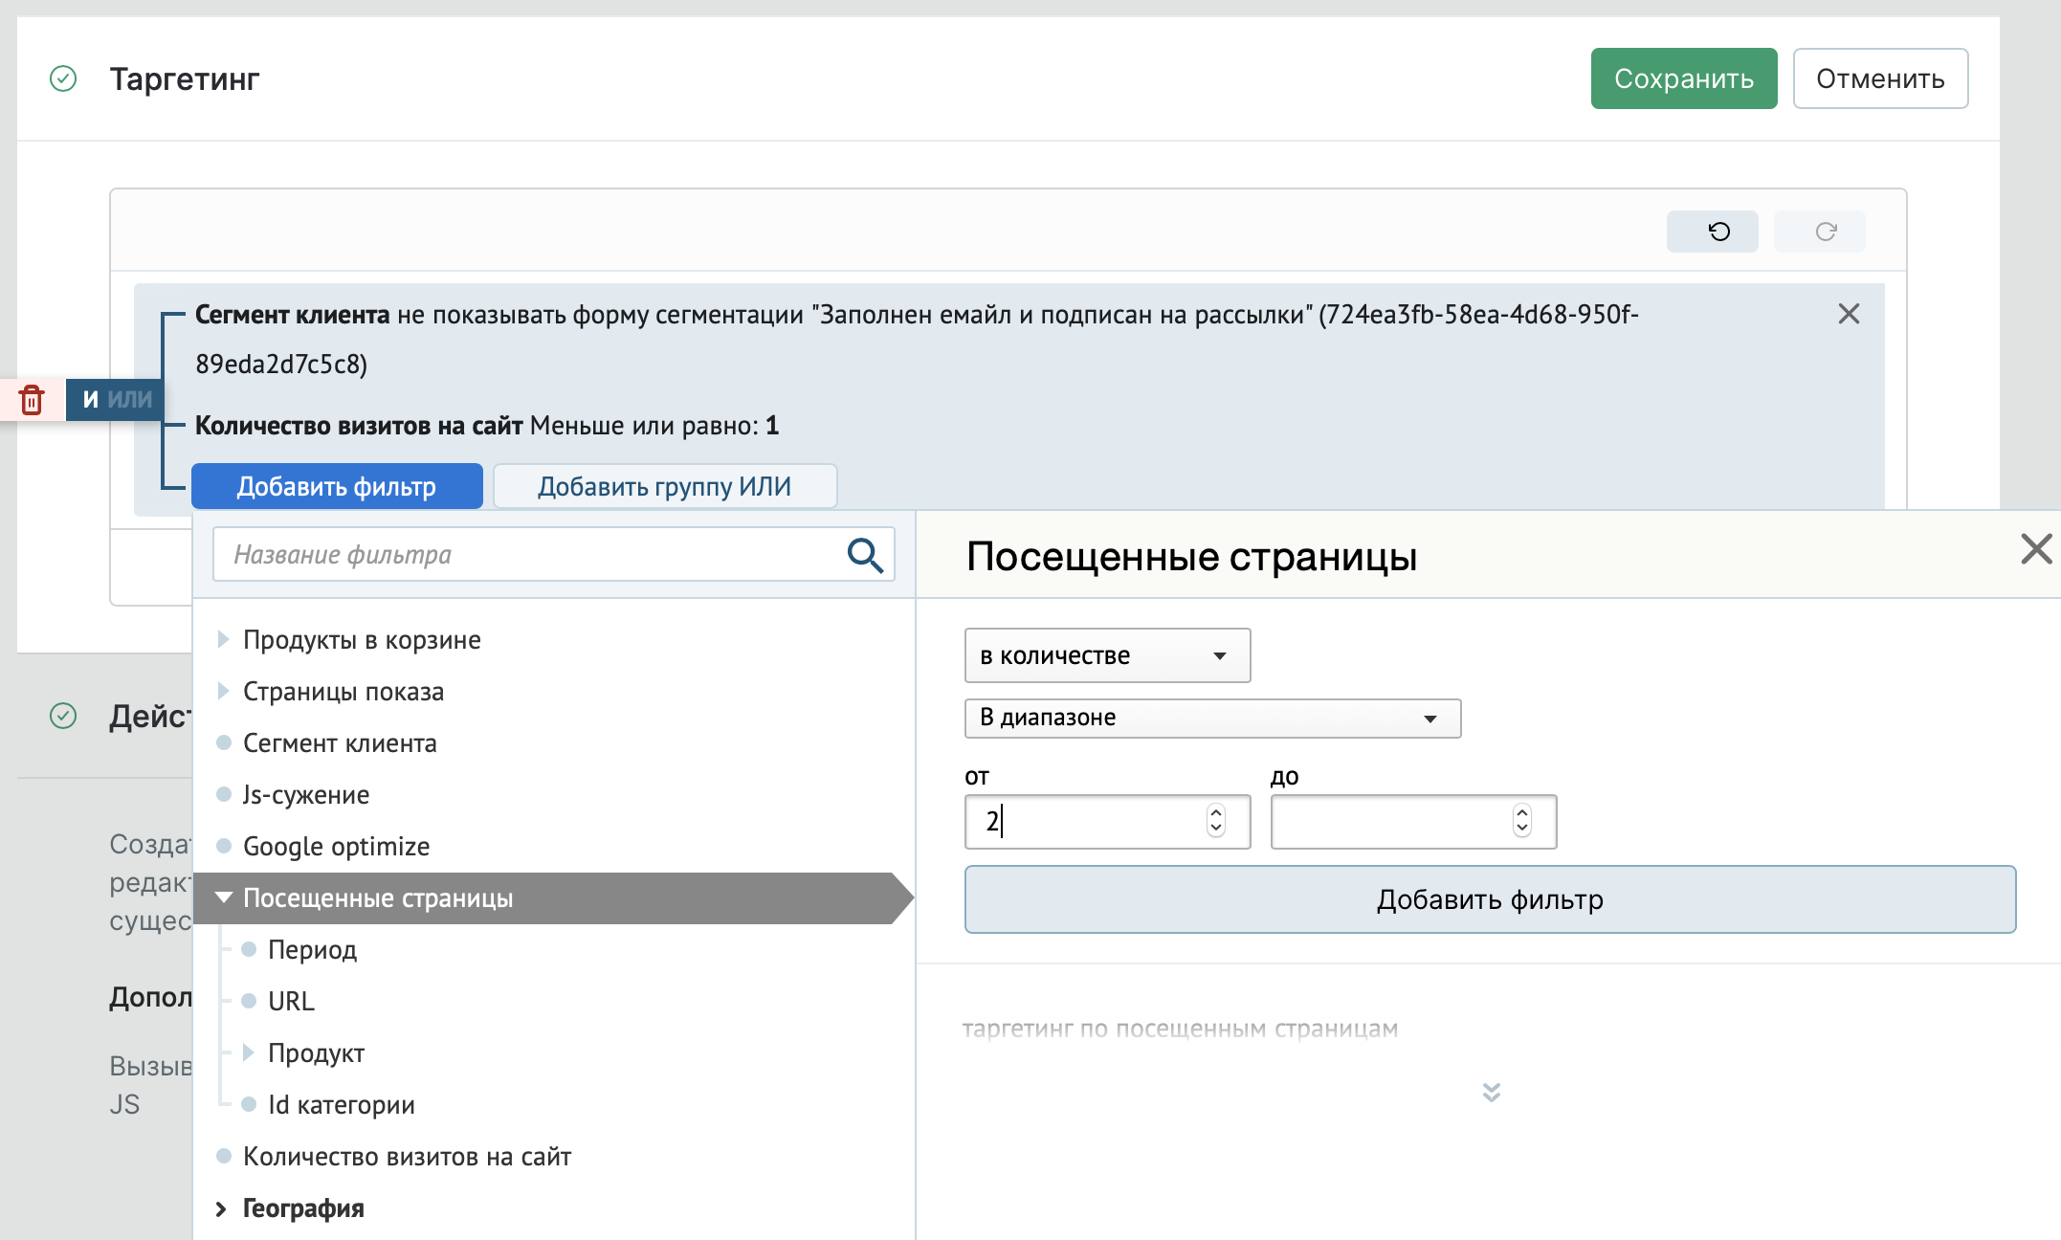Expand Страницы показа tree item
This screenshot has height=1240, width=2061.
(223, 691)
